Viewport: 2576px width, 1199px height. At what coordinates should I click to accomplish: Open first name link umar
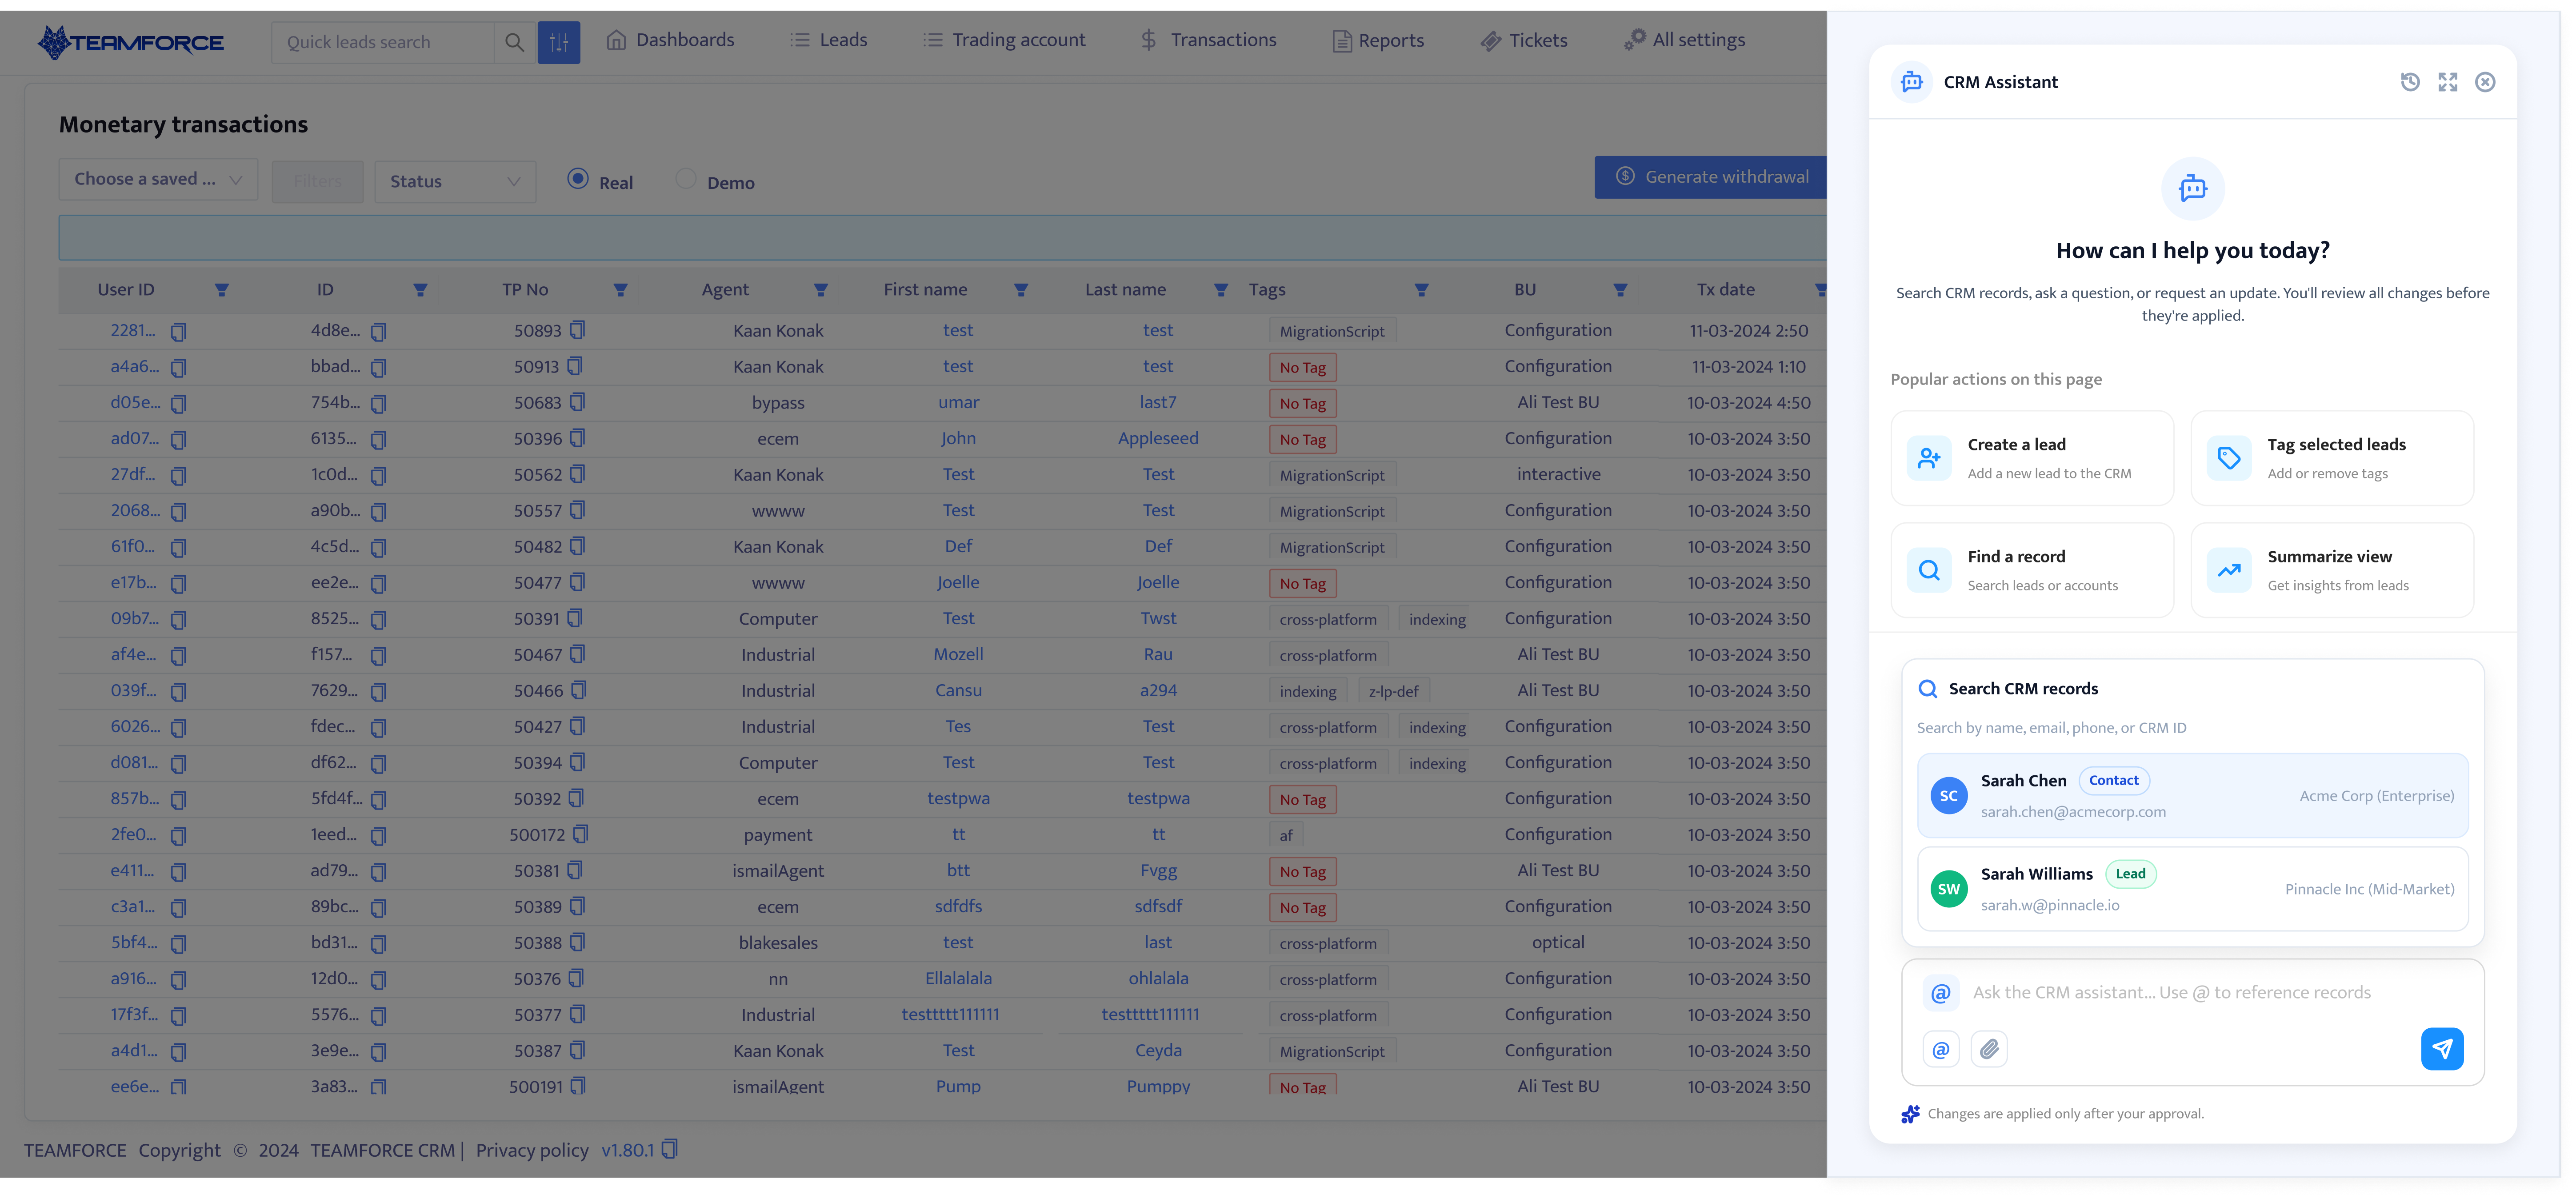[958, 402]
